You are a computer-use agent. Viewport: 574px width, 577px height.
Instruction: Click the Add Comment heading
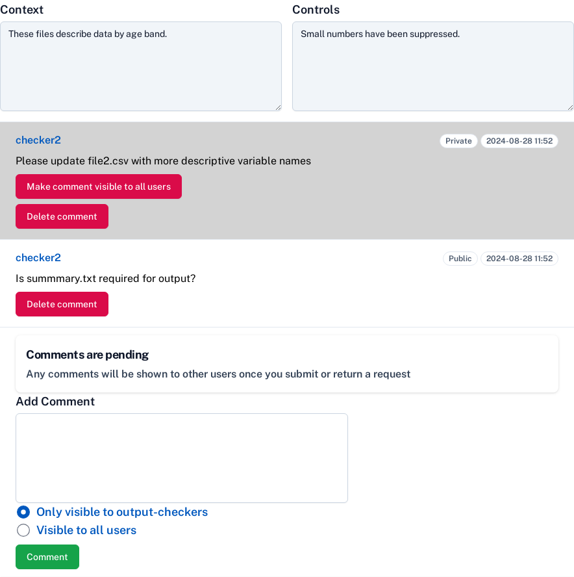[x=55, y=401]
